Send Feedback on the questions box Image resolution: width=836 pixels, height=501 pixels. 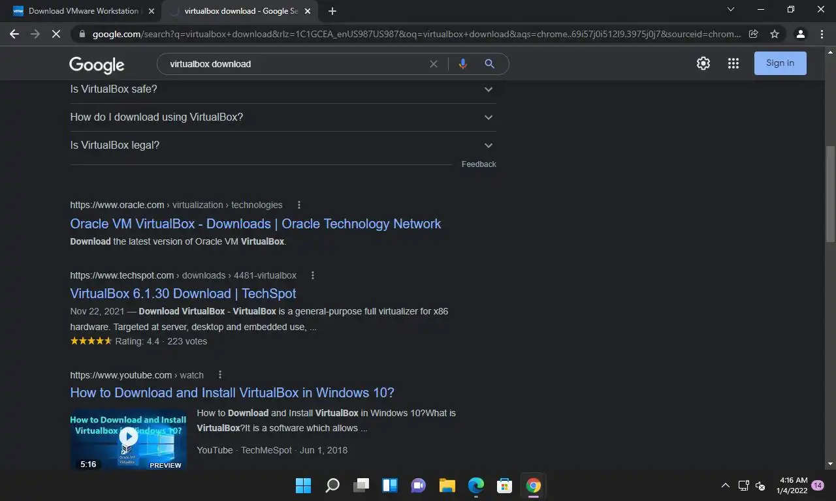[479, 164]
